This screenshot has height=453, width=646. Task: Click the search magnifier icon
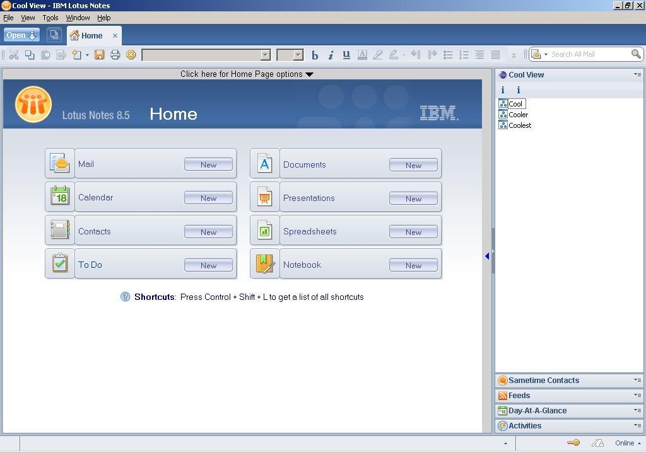[x=636, y=54]
